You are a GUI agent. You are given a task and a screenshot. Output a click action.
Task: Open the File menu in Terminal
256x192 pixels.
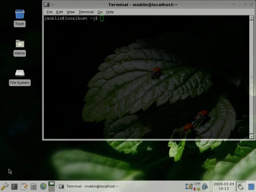tap(50, 12)
